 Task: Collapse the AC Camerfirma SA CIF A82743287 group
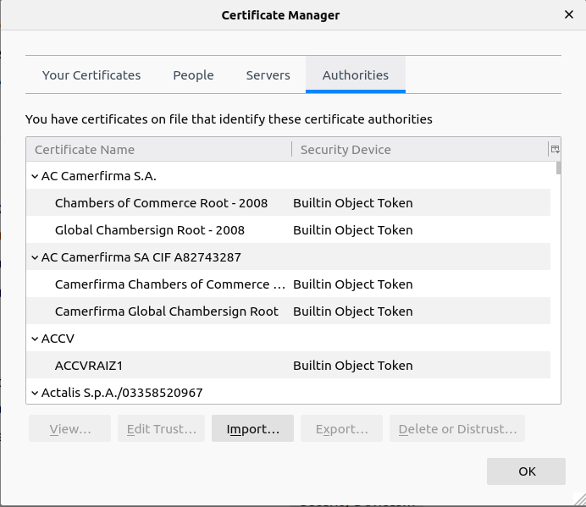pyautogui.click(x=35, y=257)
